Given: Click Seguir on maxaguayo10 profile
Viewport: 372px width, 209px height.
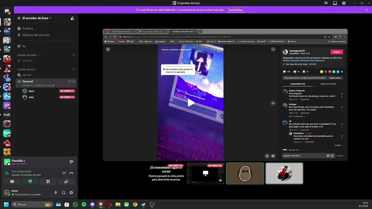Looking at the screenshot, I should tap(337, 52).
